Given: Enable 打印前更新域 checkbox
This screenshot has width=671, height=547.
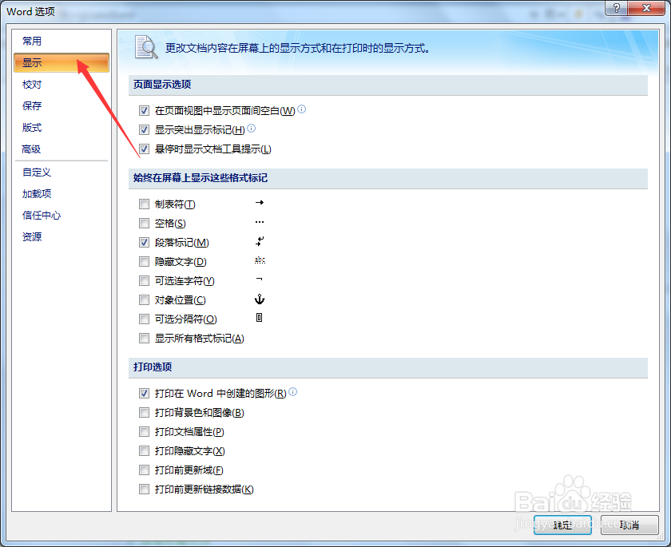Looking at the screenshot, I should [x=145, y=470].
